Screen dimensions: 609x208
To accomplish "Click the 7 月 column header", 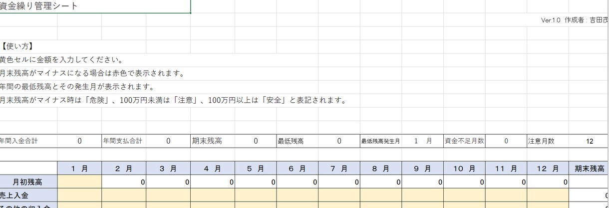I will coord(339,168).
